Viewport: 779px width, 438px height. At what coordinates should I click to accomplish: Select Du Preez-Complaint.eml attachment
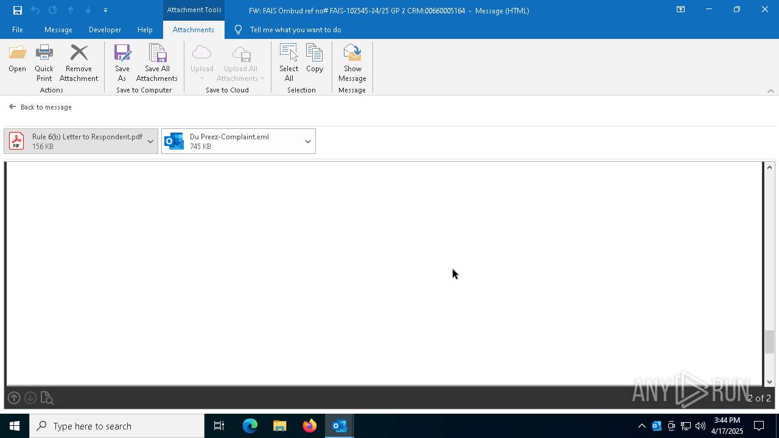[x=231, y=141]
